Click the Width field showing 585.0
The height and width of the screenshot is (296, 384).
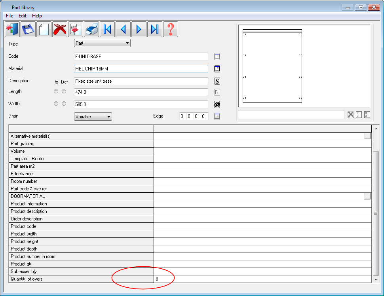141,104
